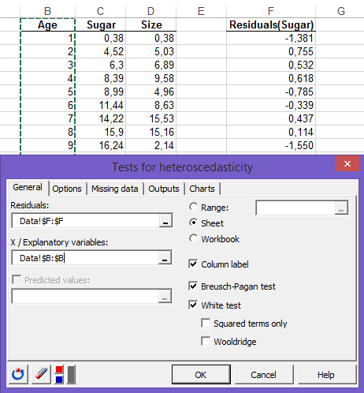Select Sugar cell containing 15,9

(x=100, y=132)
